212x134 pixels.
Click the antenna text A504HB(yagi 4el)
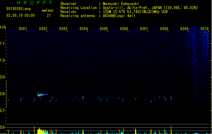(x=119, y=16)
